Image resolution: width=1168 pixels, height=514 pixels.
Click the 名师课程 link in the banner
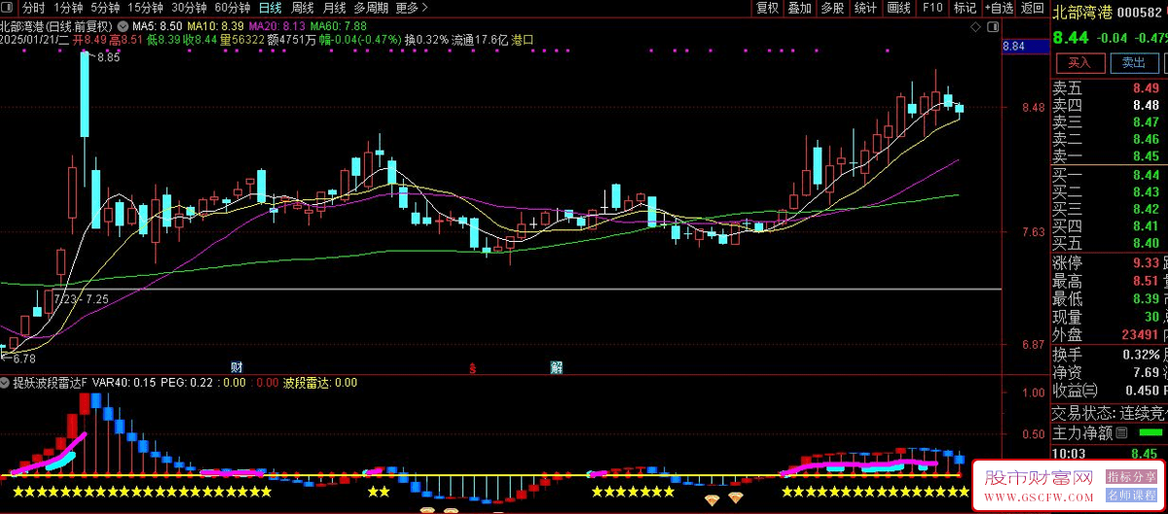[1129, 496]
